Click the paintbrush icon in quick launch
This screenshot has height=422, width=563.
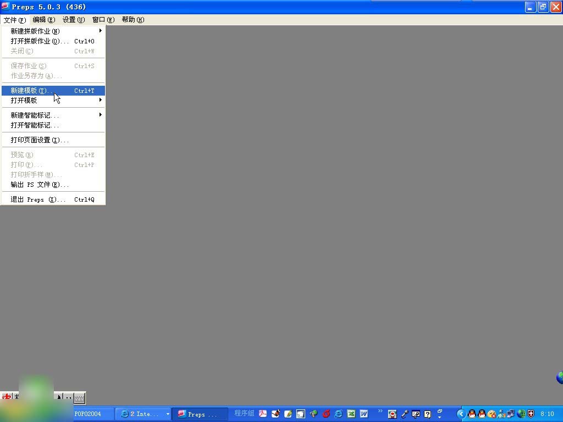point(275,414)
